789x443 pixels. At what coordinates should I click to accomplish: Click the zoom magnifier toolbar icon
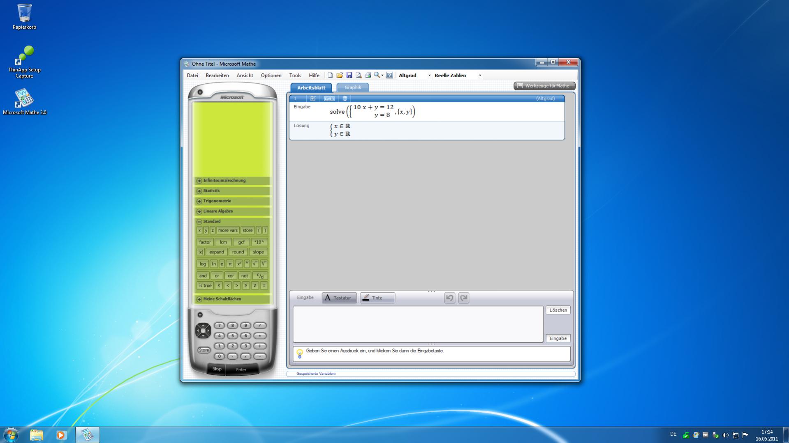pyautogui.click(x=377, y=75)
